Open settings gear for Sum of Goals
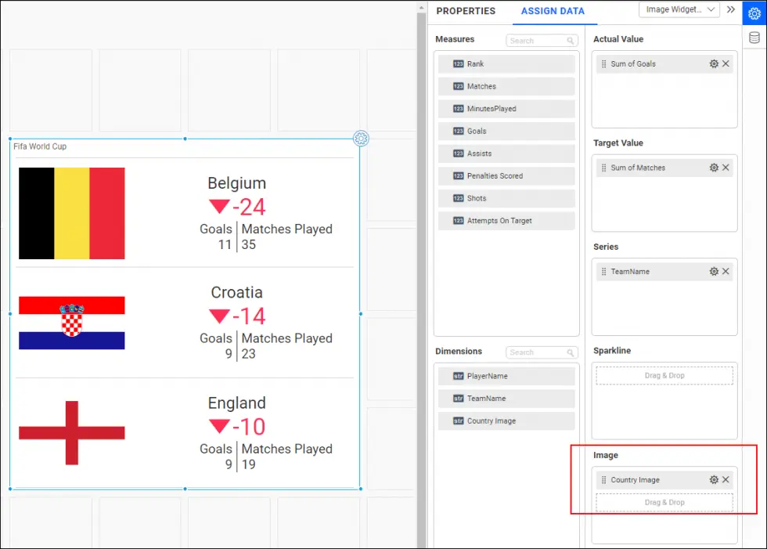Viewport: 767px width, 549px height. pyautogui.click(x=714, y=64)
